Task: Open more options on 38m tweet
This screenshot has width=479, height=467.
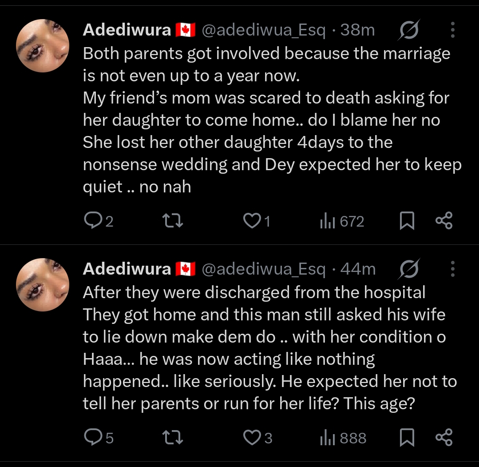Action: pyautogui.click(x=453, y=30)
